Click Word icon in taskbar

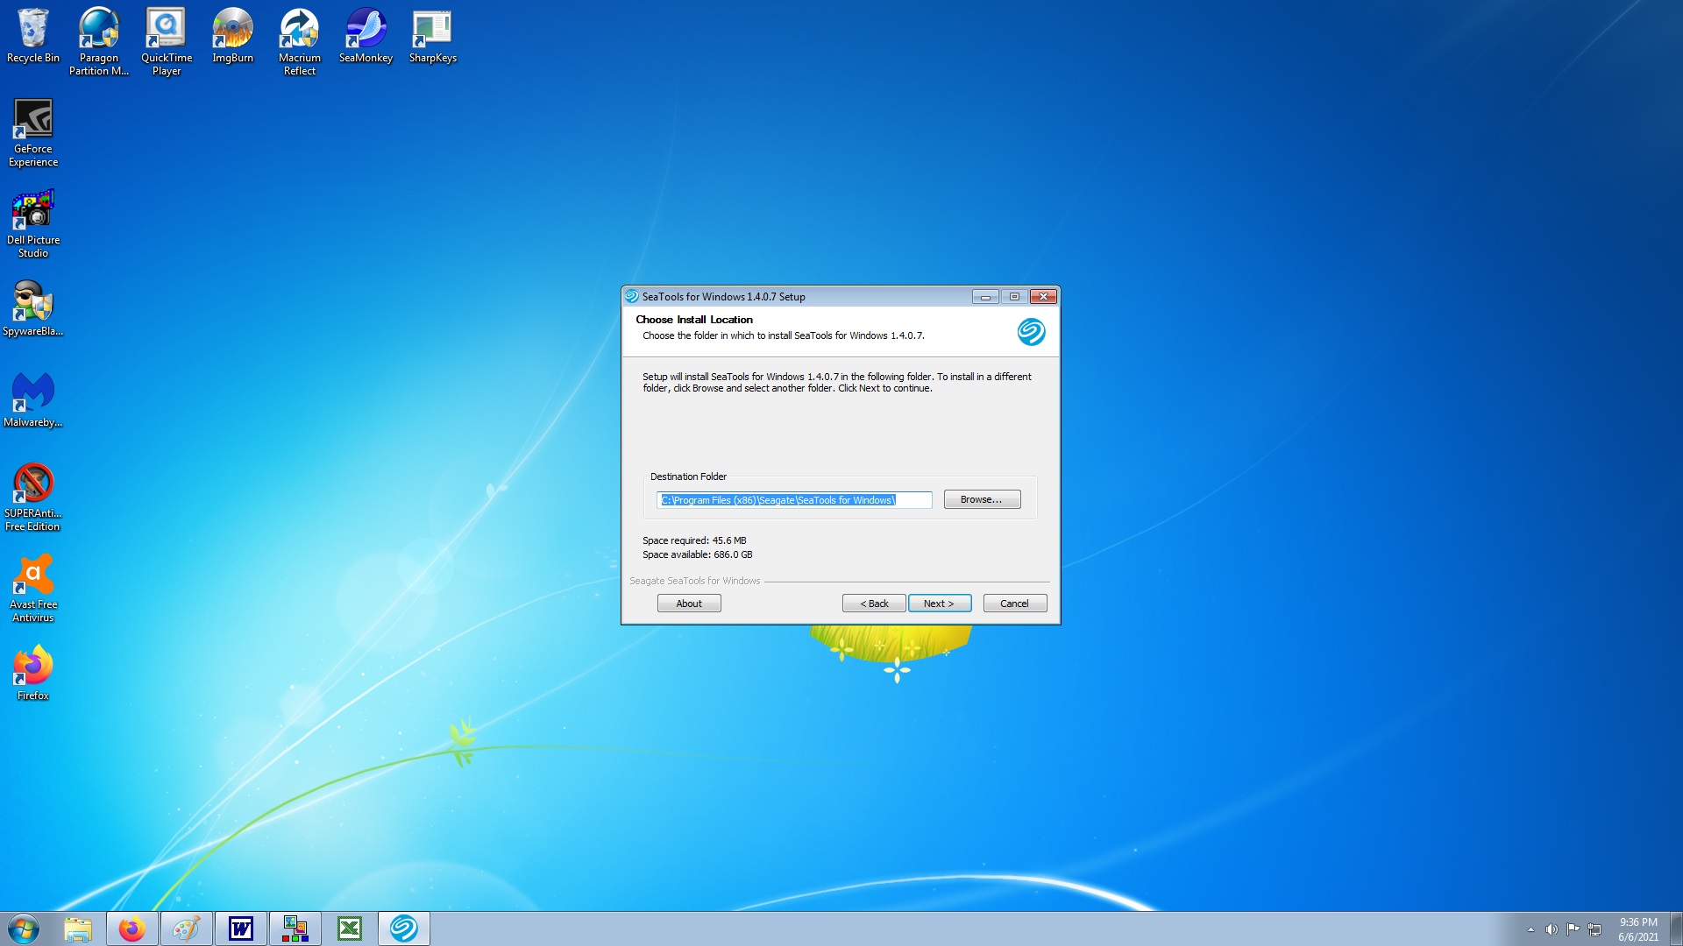pos(240,928)
